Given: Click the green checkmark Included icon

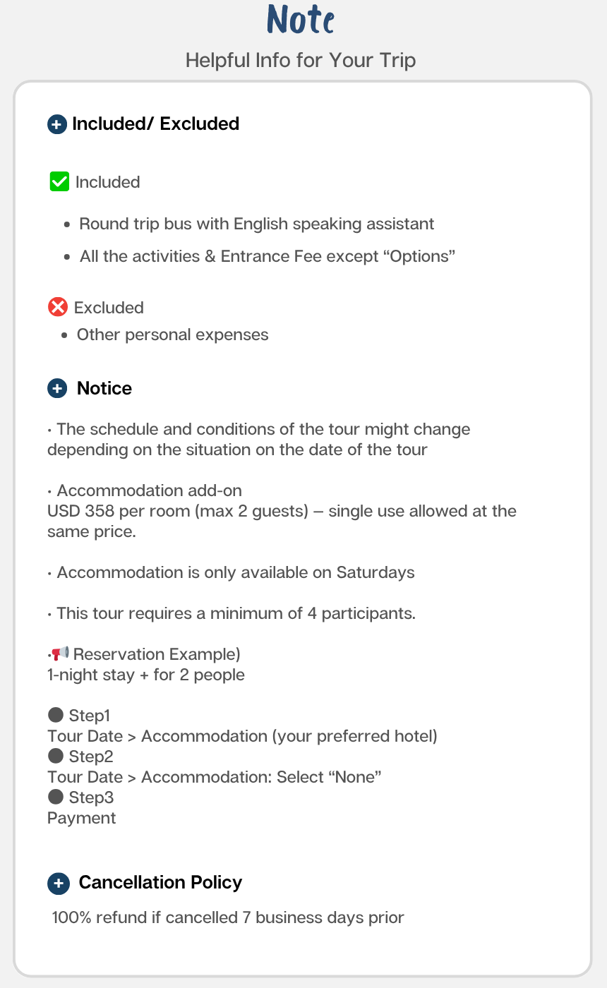Looking at the screenshot, I should tap(59, 182).
